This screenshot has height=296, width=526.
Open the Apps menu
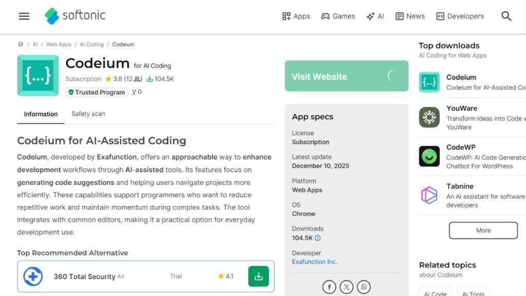point(296,16)
